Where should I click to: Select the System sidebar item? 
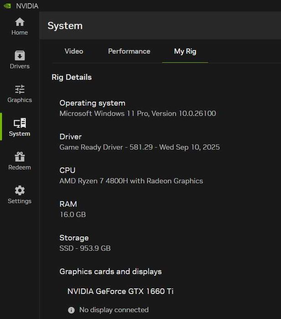click(x=20, y=127)
